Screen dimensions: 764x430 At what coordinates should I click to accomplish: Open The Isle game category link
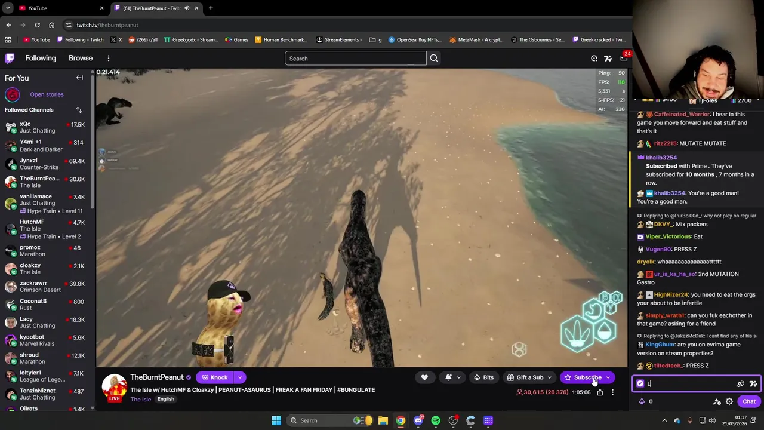(x=140, y=399)
